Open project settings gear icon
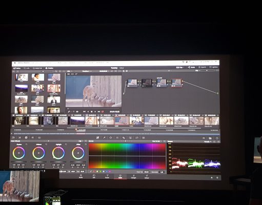262x205 pixels. click(x=217, y=178)
